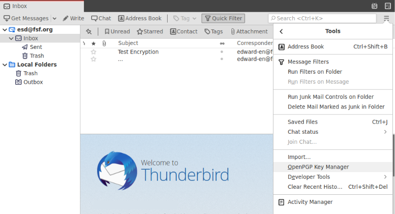Open Trash under Local Folders
395x214 pixels.
[30, 73]
